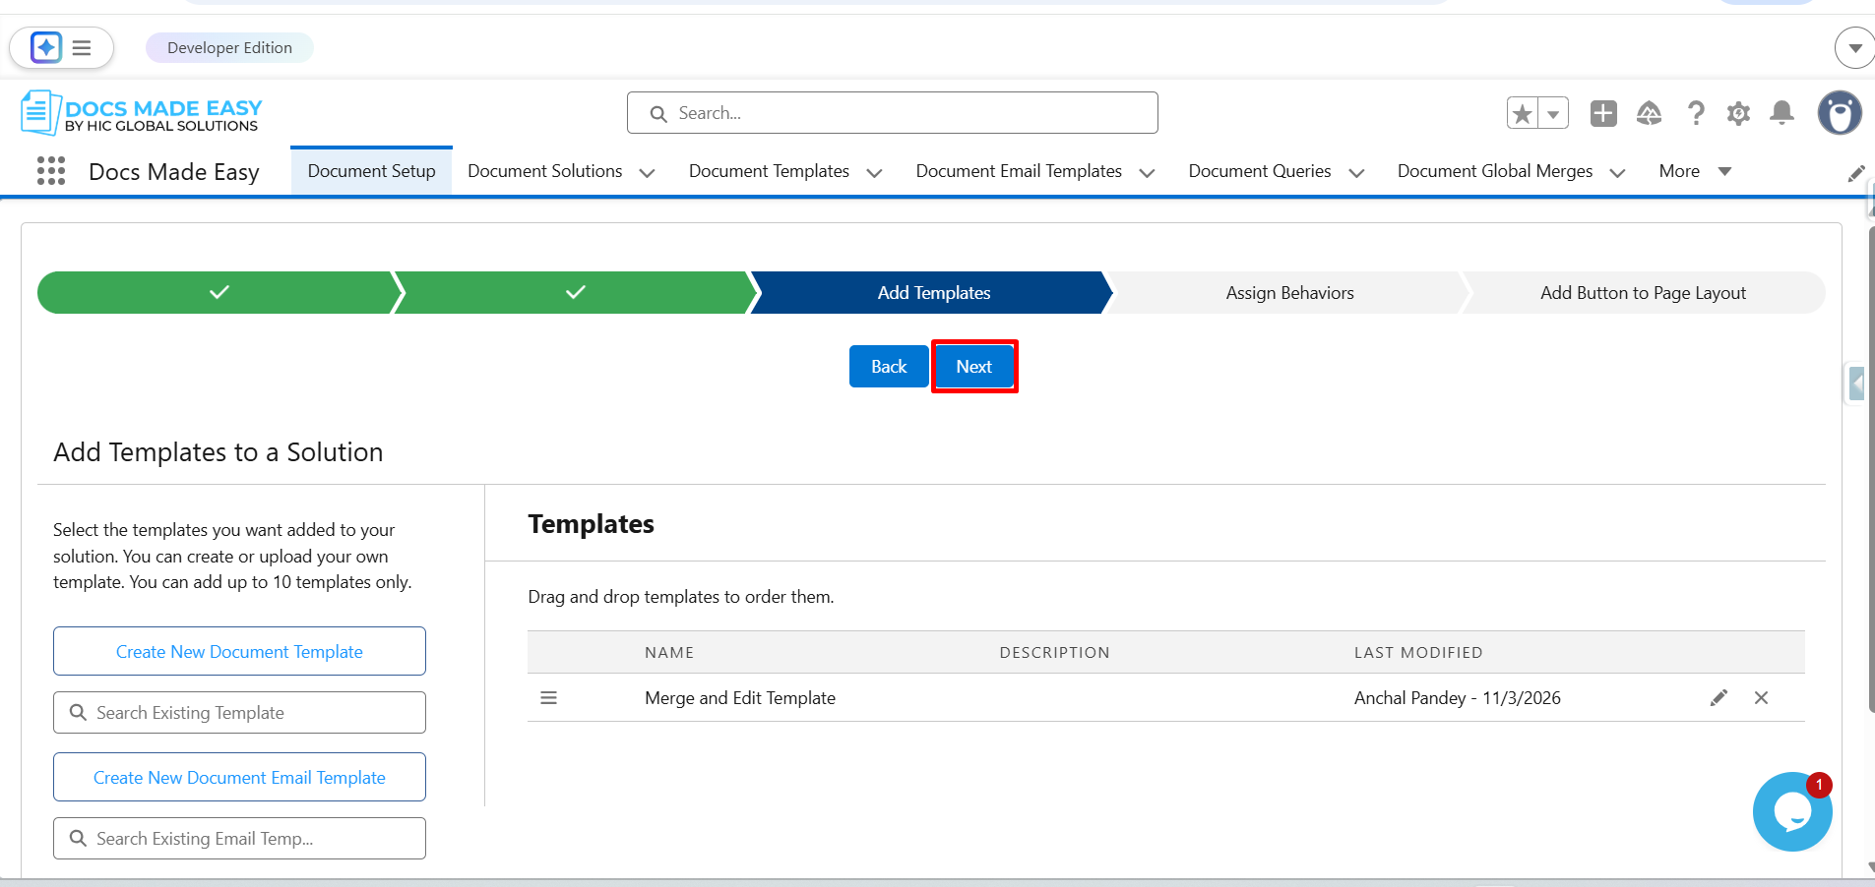Focus the Search Existing Template field

click(239, 713)
